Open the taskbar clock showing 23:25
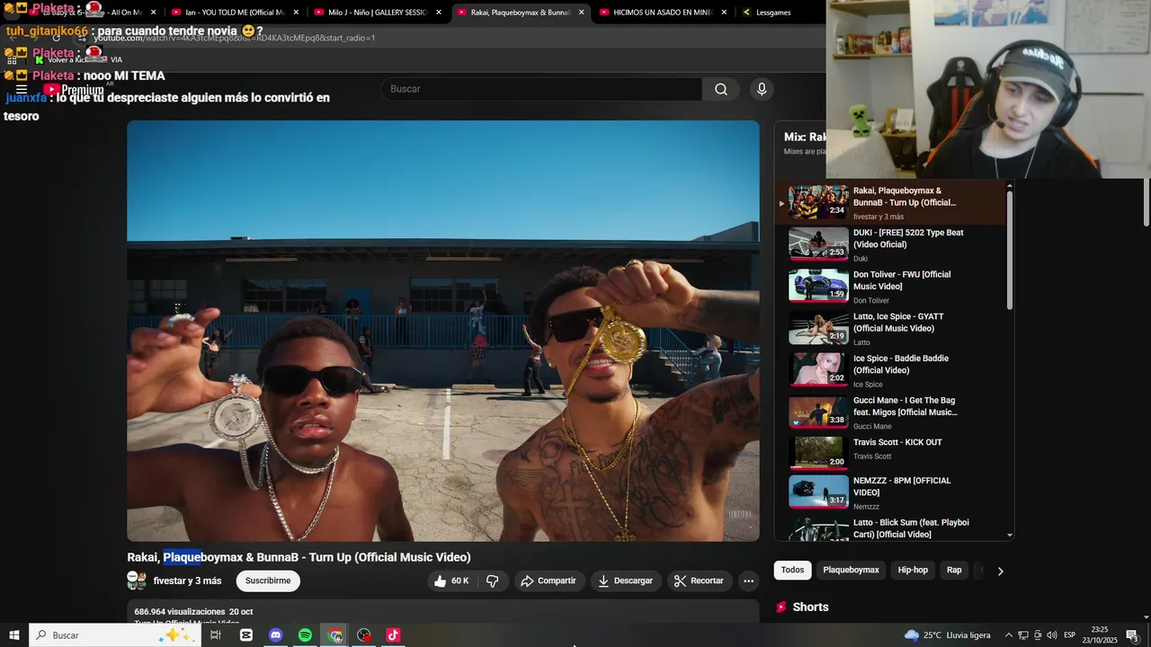 [x=1099, y=635]
